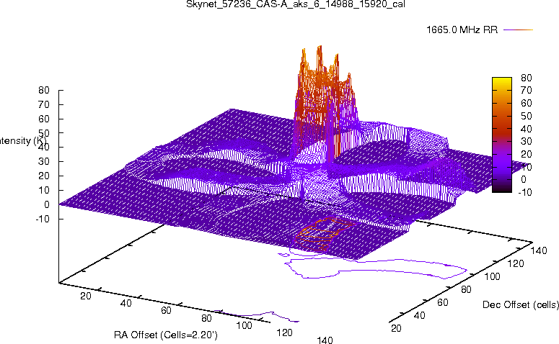Click the 80 tick on the Intensity axis
This screenshot has height=344, width=559.
44,90
